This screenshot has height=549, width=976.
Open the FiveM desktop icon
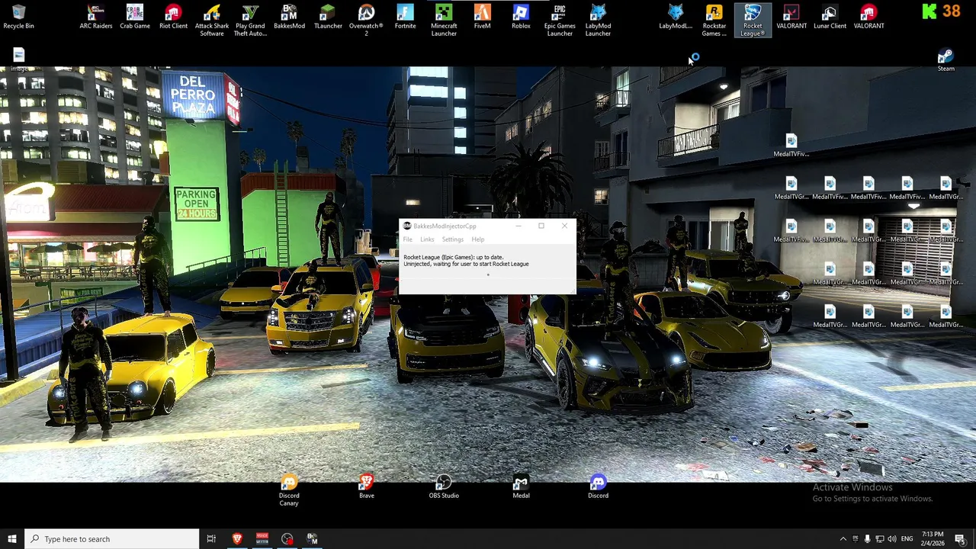[482, 17]
